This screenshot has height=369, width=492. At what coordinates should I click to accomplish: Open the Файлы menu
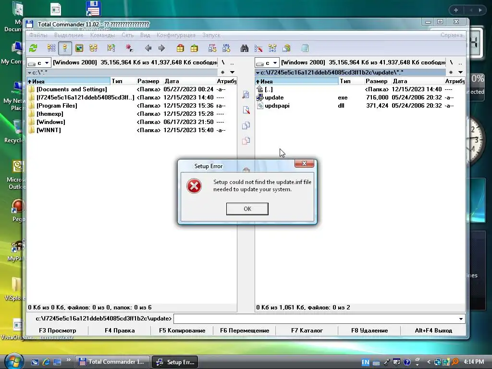tap(38, 35)
